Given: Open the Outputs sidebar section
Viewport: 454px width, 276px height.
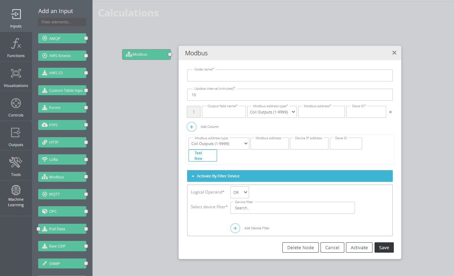Looking at the screenshot, I should pos(16,136).
